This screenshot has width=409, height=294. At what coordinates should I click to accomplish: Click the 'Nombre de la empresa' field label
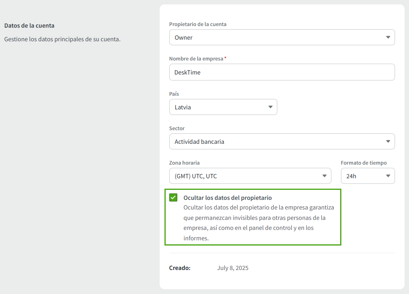(x=196, y=58)
